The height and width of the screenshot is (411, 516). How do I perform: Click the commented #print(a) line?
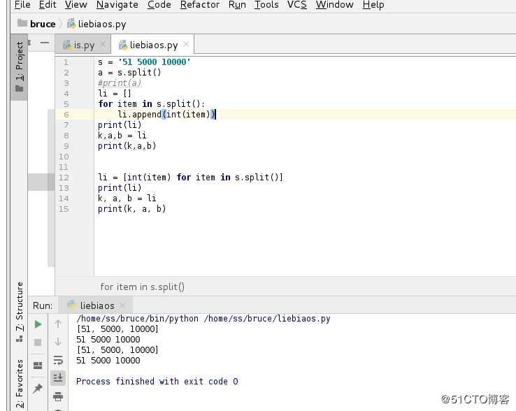tap(120, 83)
